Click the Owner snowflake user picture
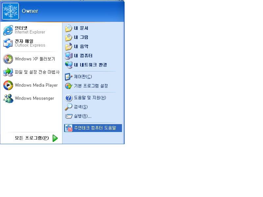 (11, 11)
